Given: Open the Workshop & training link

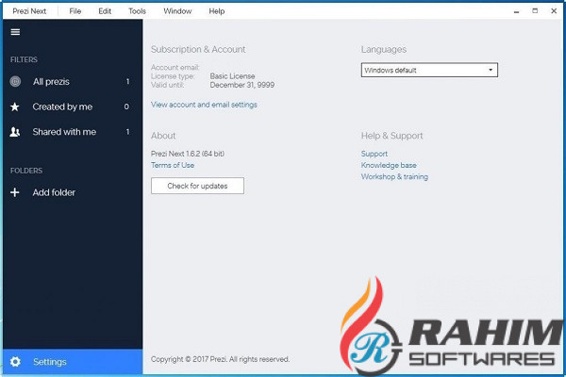Looking at the screenshot, I should (394, 177).
